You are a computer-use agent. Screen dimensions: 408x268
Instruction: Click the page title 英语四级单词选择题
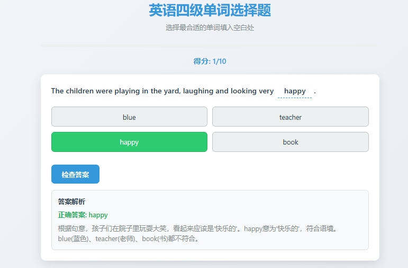210,11
